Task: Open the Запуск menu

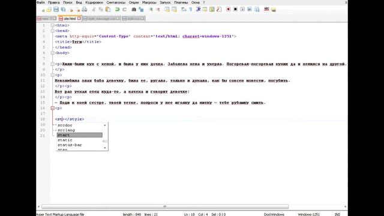Action: tap(165, 2)
